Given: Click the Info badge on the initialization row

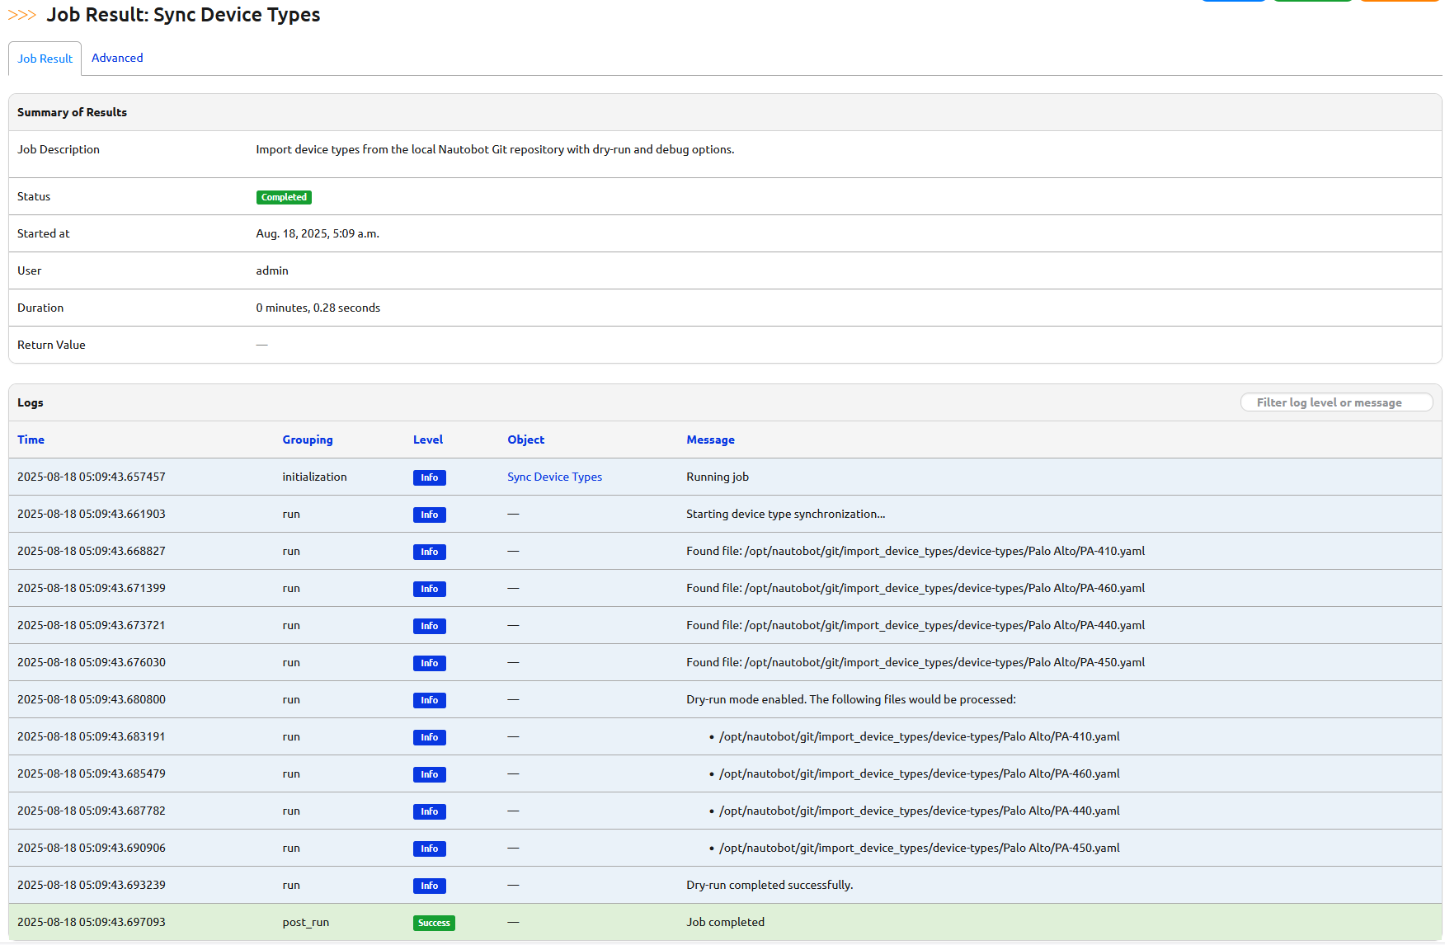Looking at the screenshot, I should coord(429,477).
